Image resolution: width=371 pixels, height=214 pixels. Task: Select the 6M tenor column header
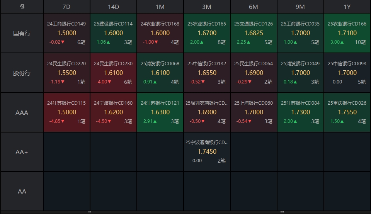point(254,7)
